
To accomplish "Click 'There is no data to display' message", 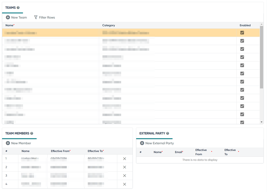I will click(200, 160).
